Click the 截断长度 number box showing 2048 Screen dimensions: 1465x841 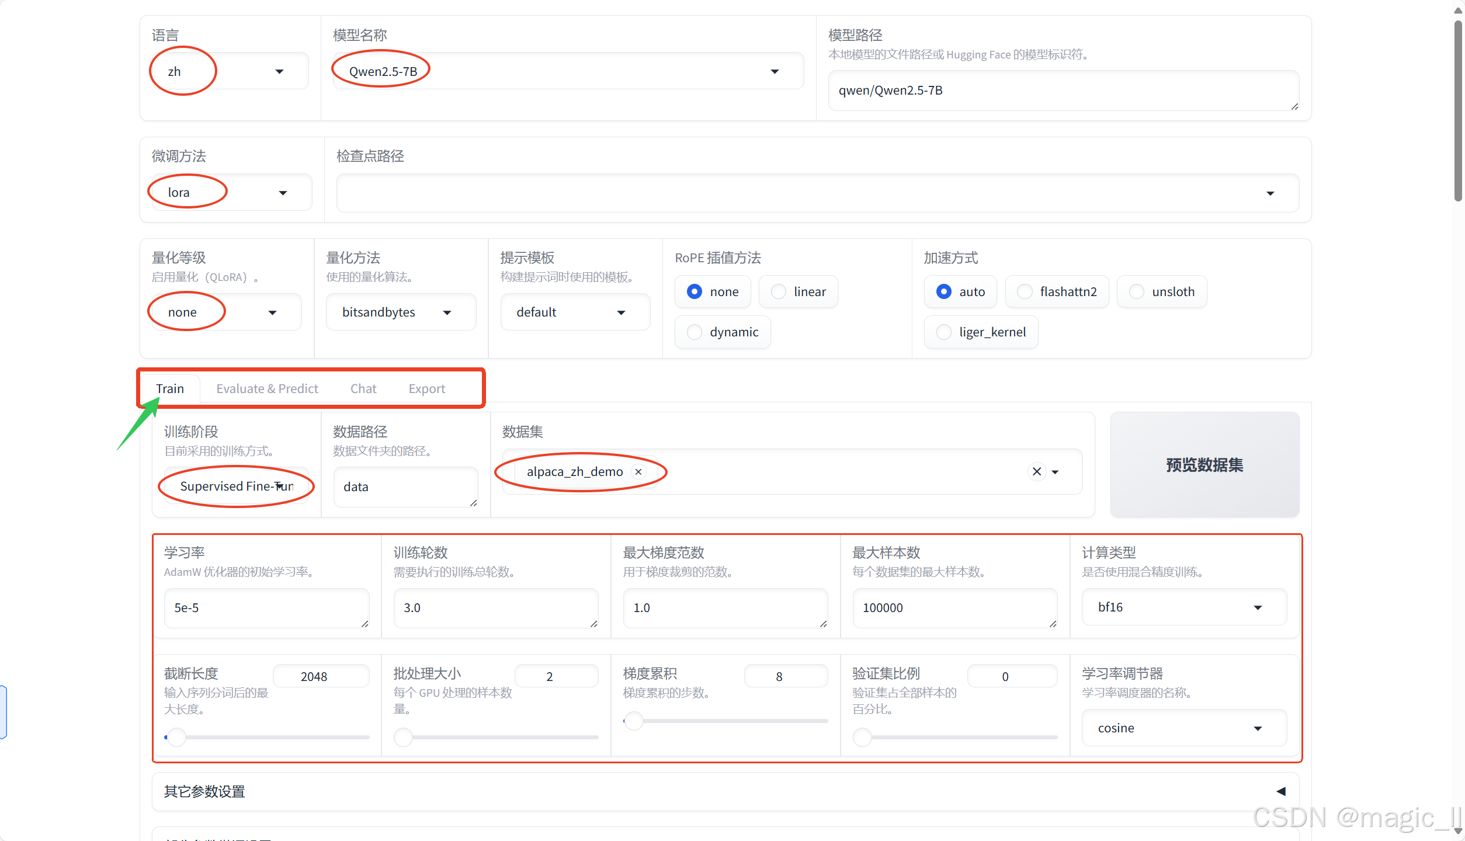point(321,676)
